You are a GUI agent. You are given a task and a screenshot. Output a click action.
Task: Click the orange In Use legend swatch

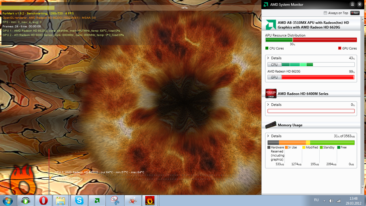coord(286,147)
